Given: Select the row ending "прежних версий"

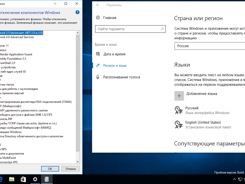Looking at the screenshot, I should tap(12, 93).
